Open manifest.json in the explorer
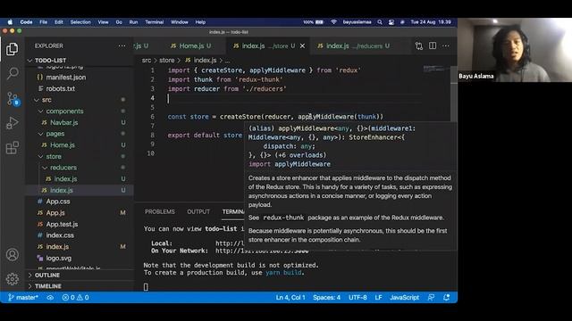The width and height of the screenshot is (572, 321). click(65, 78)
